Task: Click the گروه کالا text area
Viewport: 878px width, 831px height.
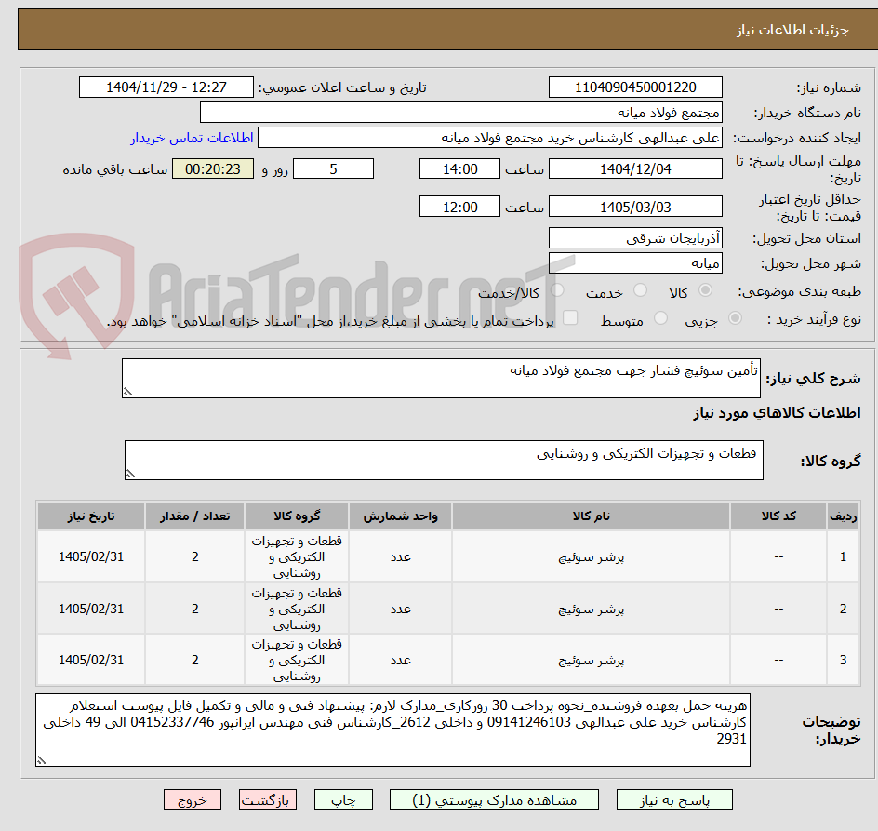Action: [444, 460]
